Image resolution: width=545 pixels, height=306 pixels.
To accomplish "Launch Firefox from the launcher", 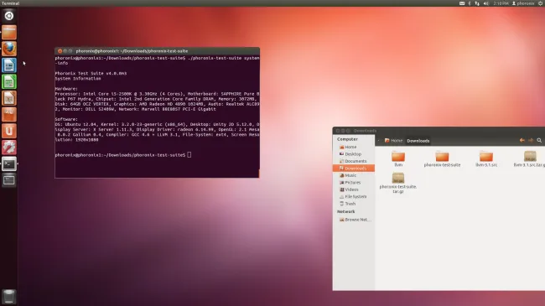I will (9, 49).
